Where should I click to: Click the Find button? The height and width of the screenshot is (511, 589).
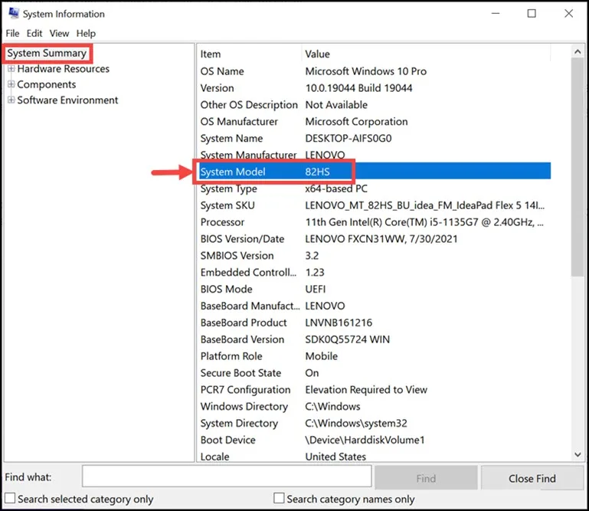(426, 478)
